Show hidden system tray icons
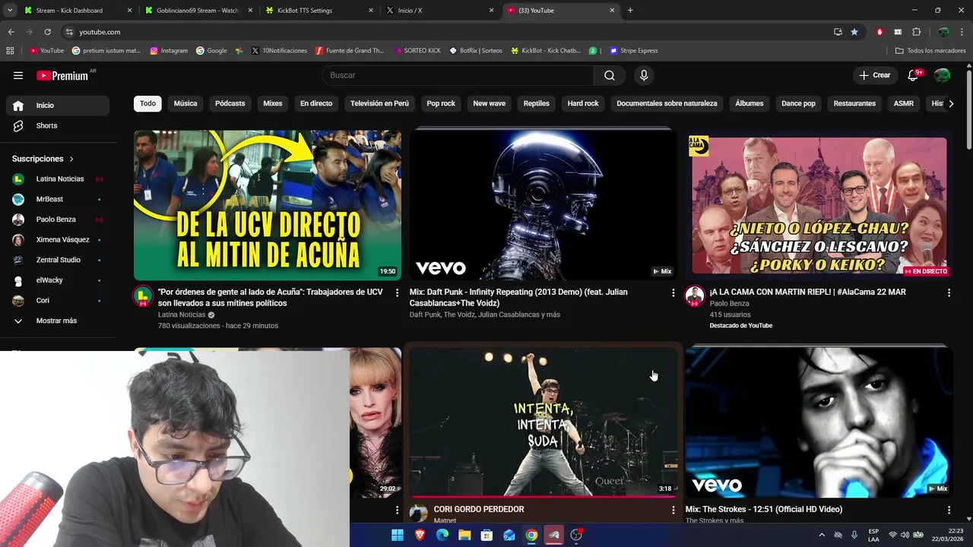This screenshot has height=547, width=973. coord(822,535)
